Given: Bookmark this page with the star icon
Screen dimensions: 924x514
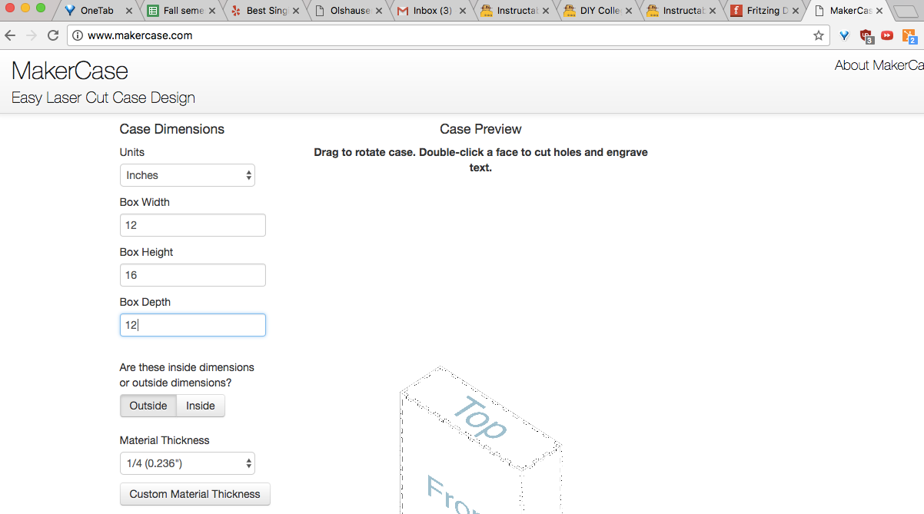Looking at the screenshot, I should (819, 35).
